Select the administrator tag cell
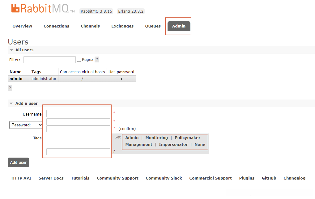The height and width of the screenshot is (199, 315). coord(44,79)
